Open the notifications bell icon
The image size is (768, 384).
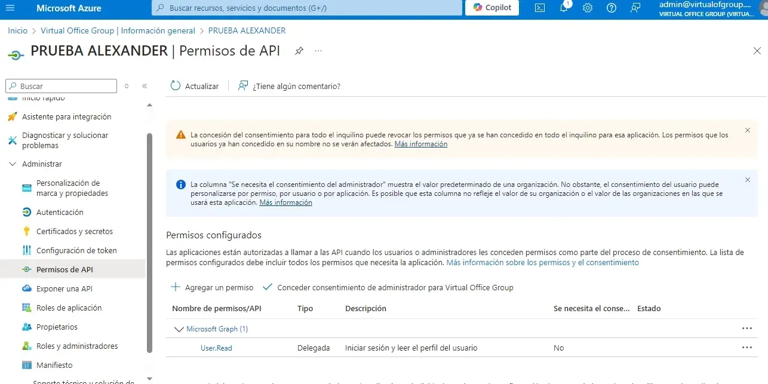564,8
